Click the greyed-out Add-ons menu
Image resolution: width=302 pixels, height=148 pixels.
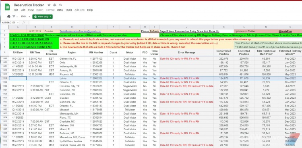pos(80,10)
